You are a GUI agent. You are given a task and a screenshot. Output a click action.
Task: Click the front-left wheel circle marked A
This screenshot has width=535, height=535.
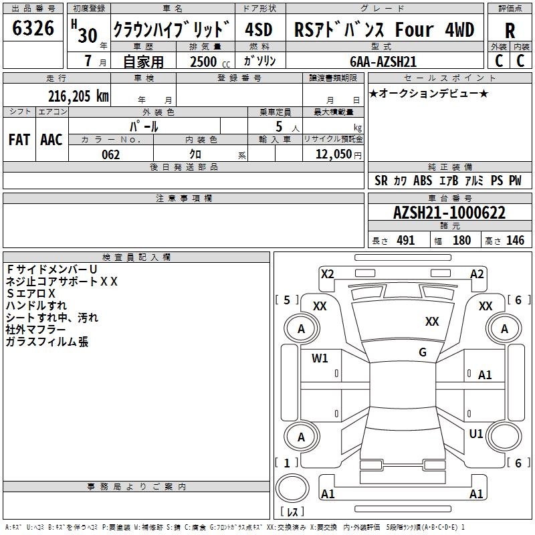[x=301, y=329]
